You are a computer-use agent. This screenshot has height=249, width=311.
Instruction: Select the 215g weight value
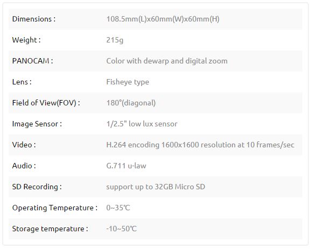(115, 40)
